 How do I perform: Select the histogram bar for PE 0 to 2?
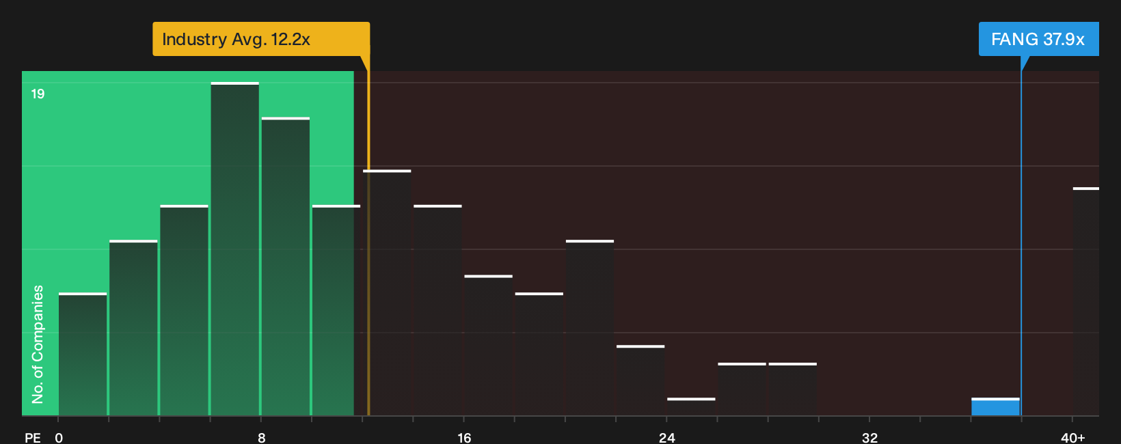[83, 354]
